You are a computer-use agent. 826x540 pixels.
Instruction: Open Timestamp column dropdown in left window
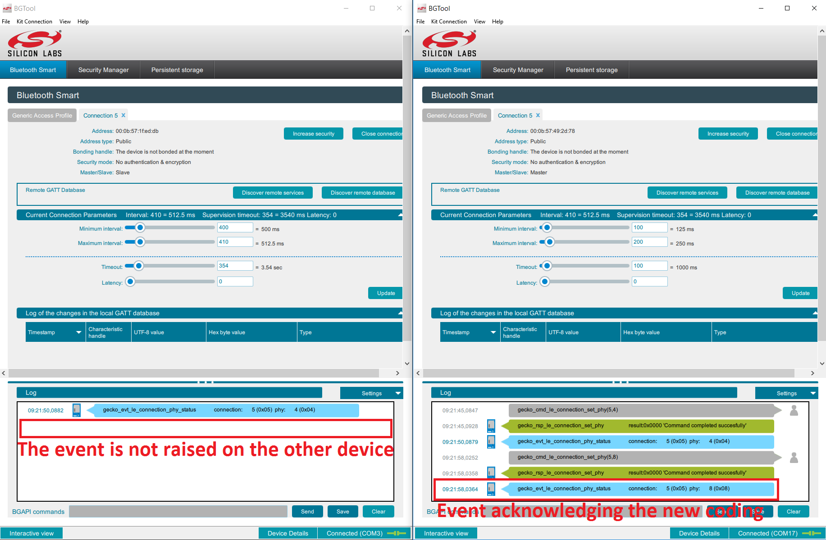coord(79,332)
